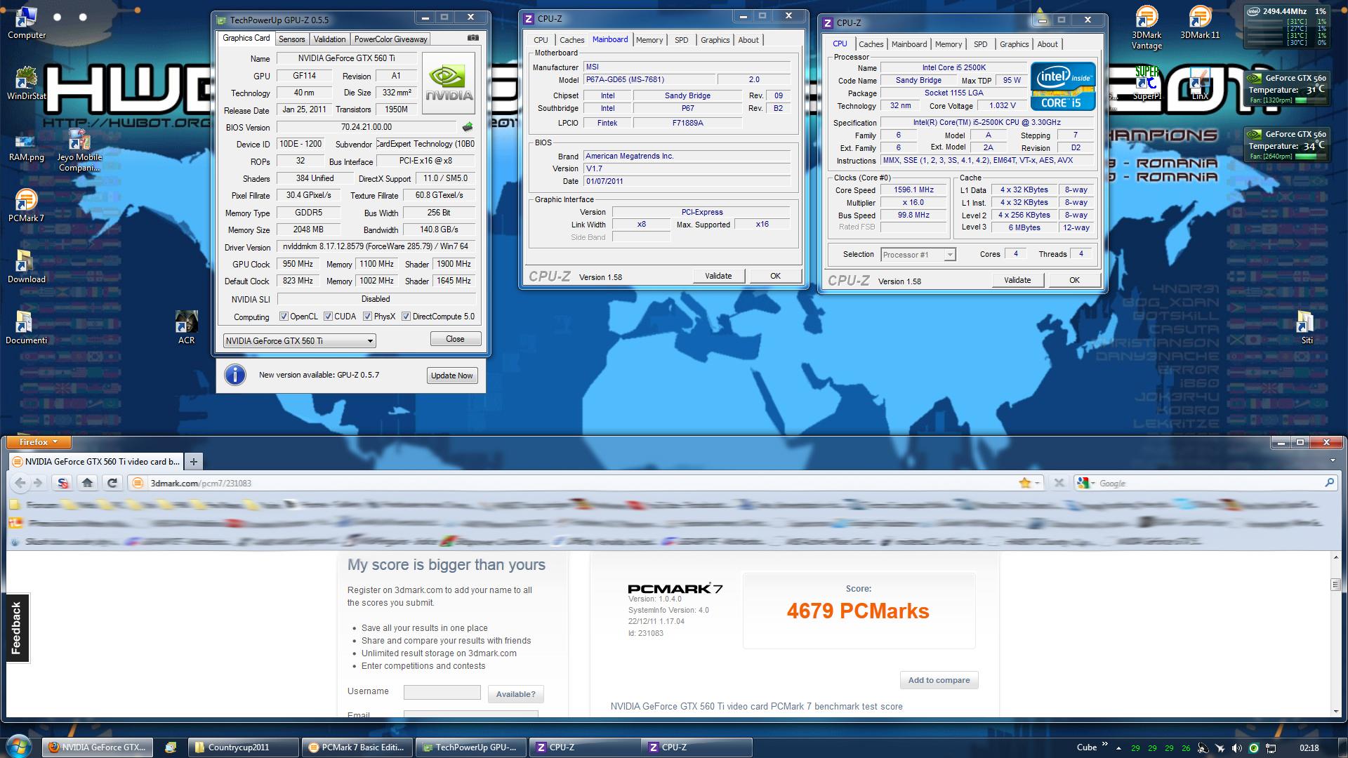Click the BIOS save chip icon in GPU-Z

(468, 127)
